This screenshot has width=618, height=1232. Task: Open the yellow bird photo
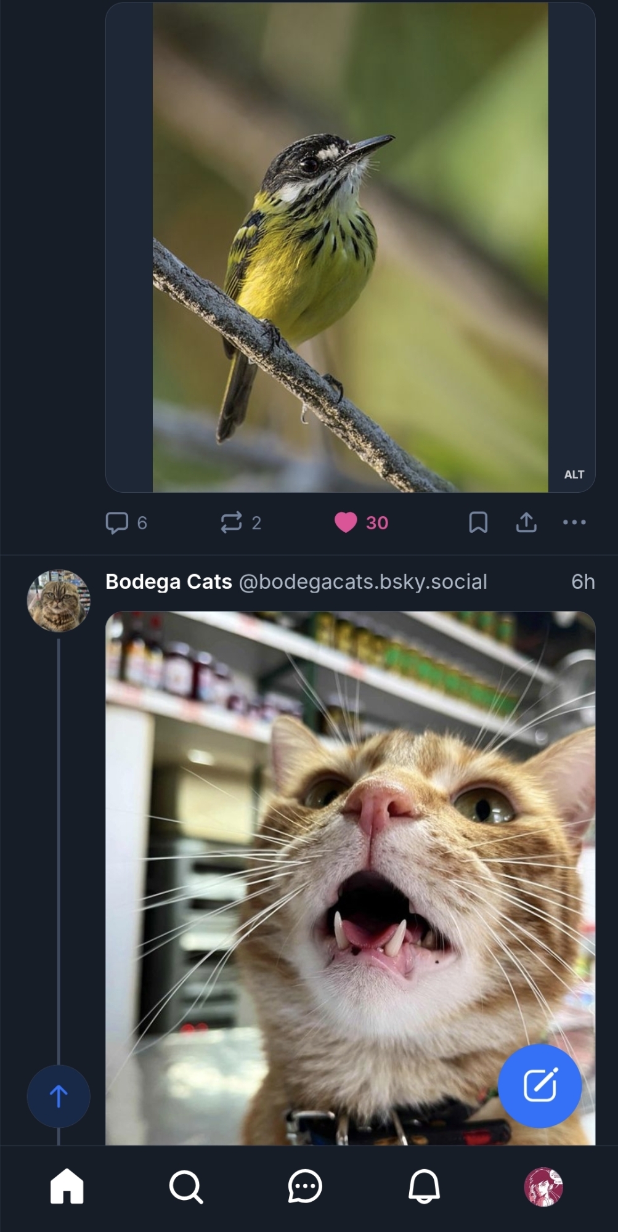350,246
